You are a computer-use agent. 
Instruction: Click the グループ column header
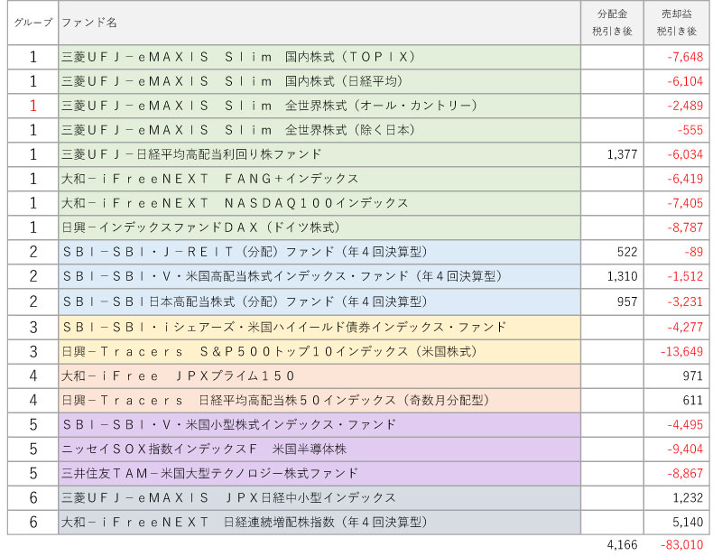(32, 22)
